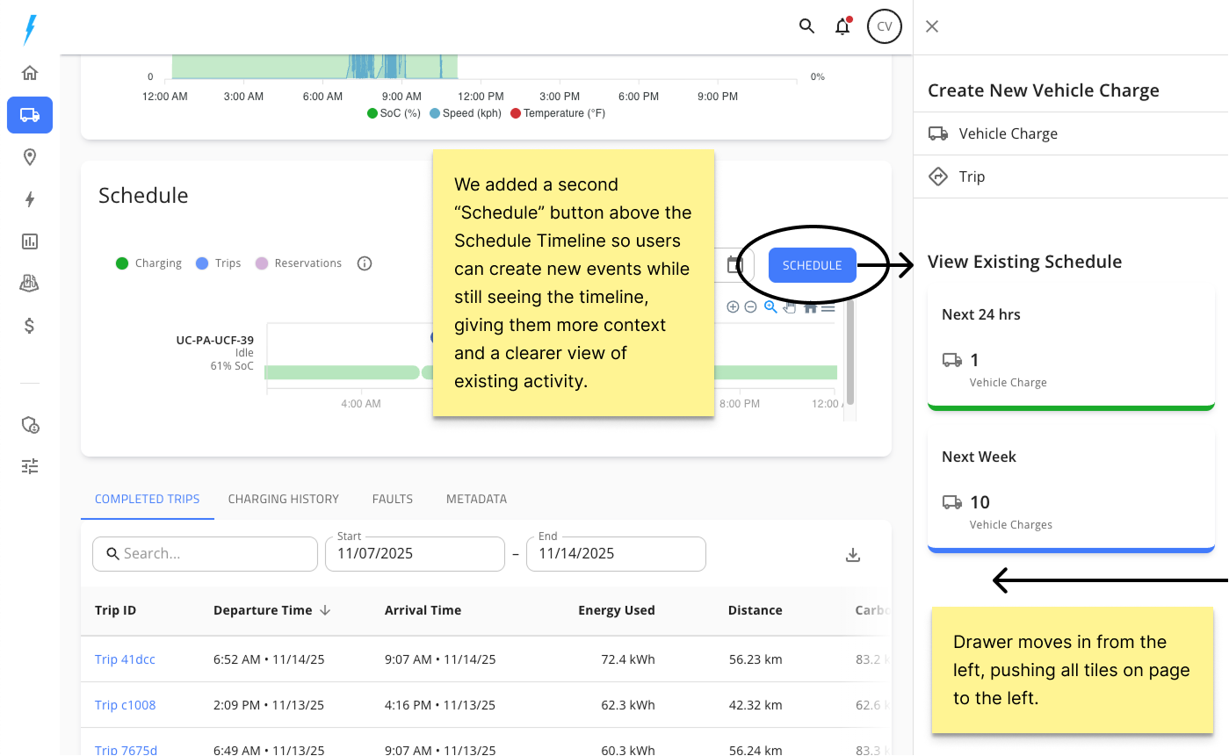
Task: Select the vehicles truck icon in sidebar
Action: [29, 114]
